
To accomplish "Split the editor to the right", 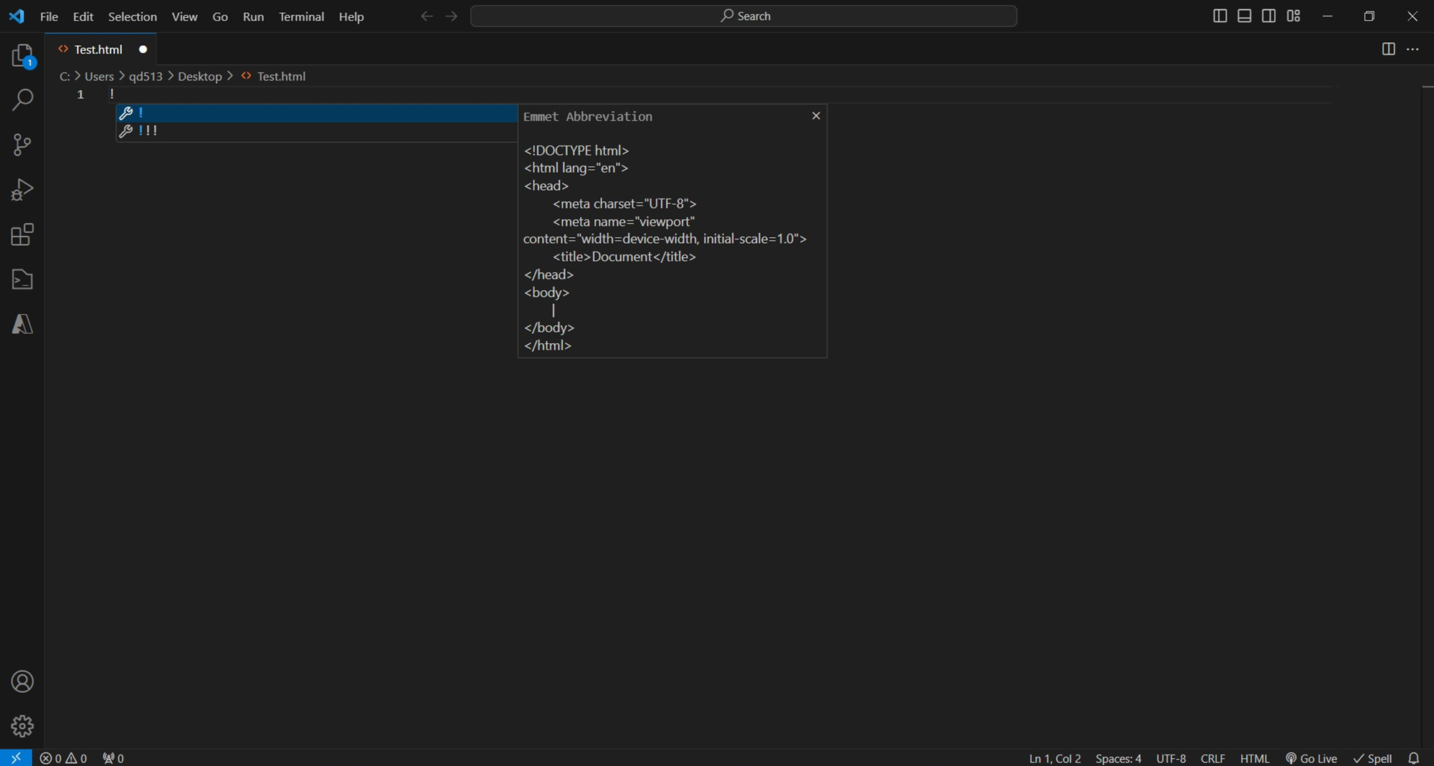I will click(1388, 49).
